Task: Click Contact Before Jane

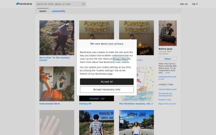Action: (x=167, y=89)
